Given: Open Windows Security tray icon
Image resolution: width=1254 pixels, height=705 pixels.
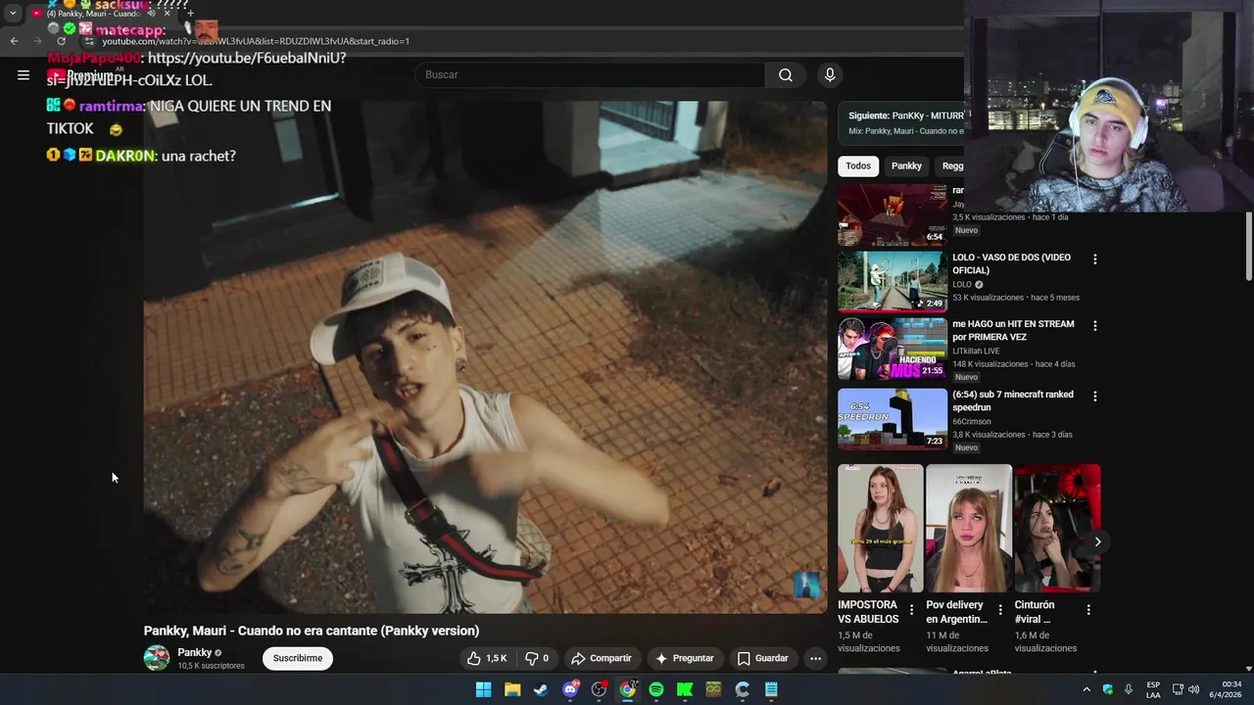Looking at the screenshot, I should 1107,689.
